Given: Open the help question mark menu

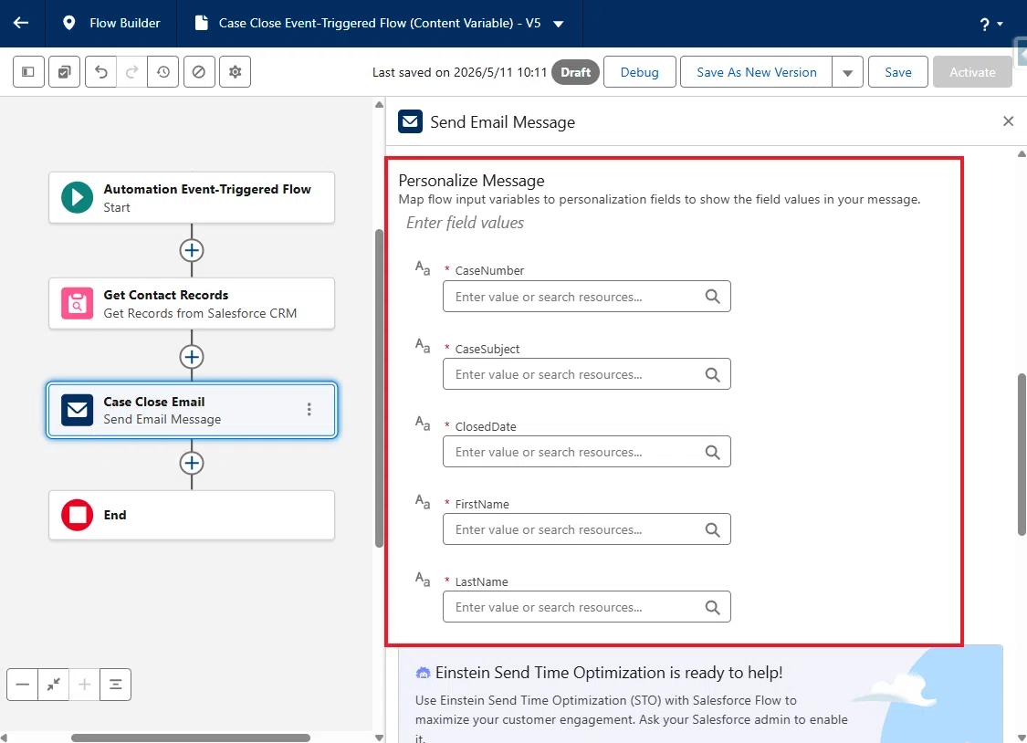Looking at the screenshot, I should [991, 25].
